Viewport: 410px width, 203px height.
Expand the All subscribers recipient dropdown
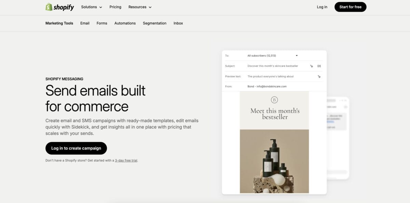[x=296, y=55]
